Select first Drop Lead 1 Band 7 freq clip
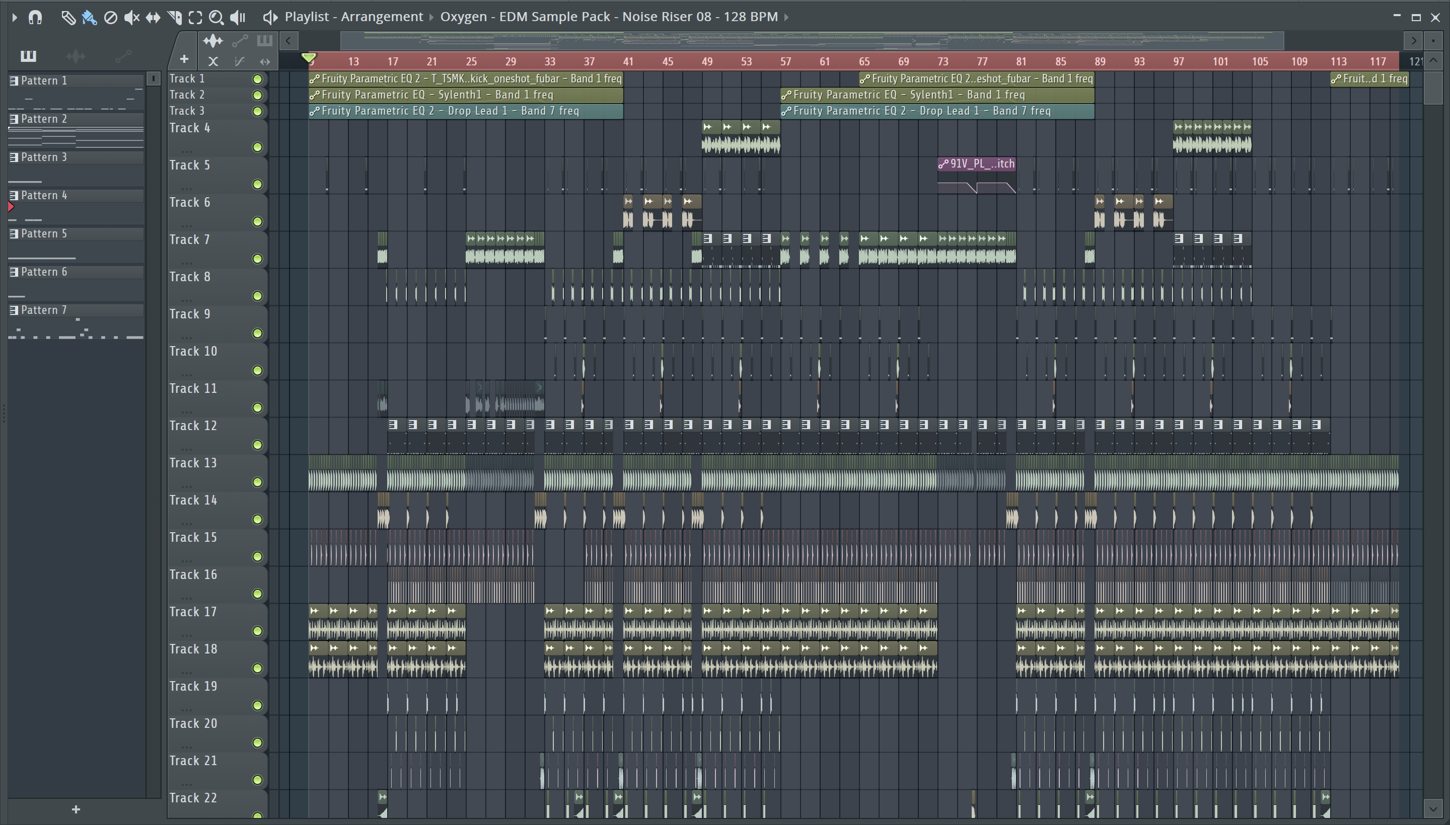This screenshot has height=825, width=1450. 466,111
